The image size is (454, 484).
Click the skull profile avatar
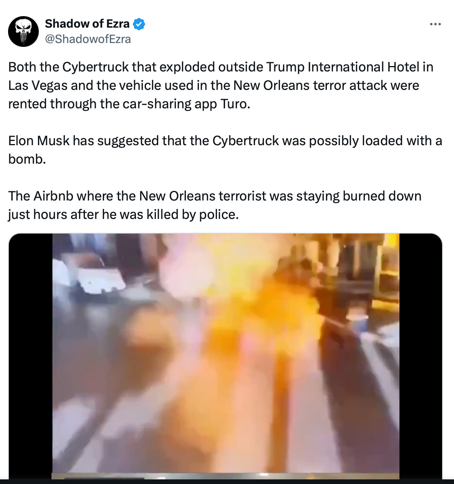[23, 31]
